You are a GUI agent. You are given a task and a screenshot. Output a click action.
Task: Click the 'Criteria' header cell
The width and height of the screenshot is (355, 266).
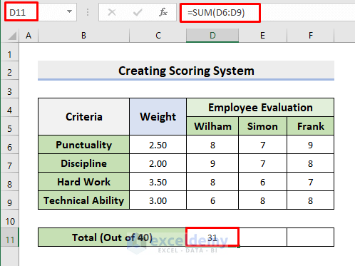83,116
